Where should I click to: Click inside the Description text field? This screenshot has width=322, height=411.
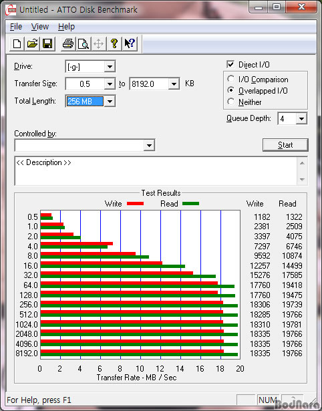point(156,171)
